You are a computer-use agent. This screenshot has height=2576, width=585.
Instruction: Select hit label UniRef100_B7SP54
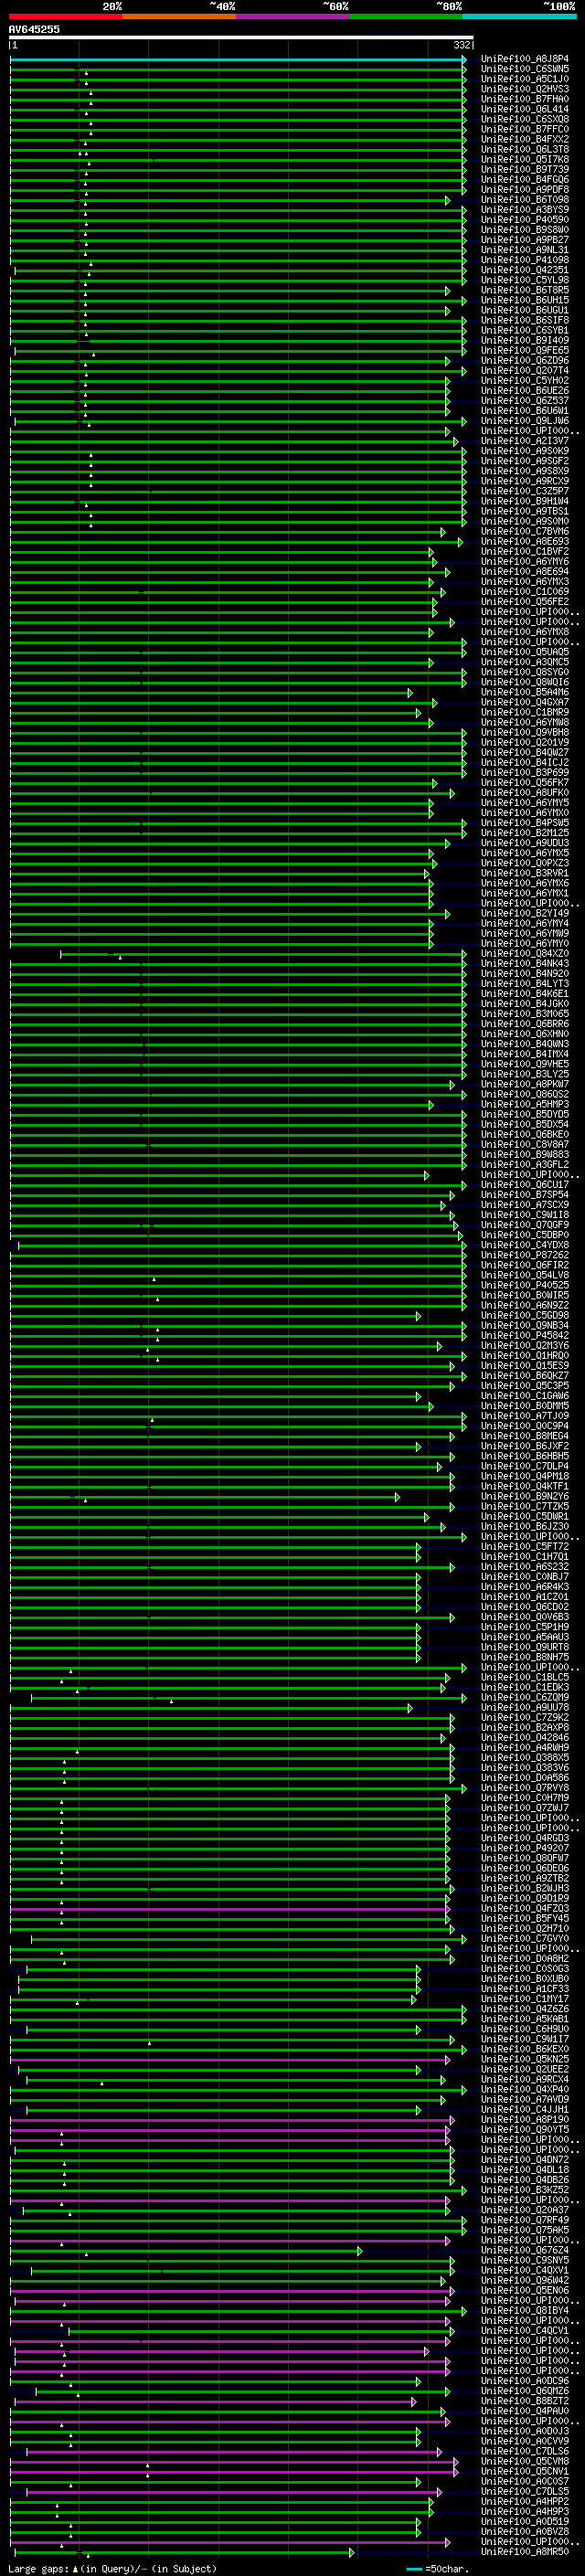point(525,1194)
